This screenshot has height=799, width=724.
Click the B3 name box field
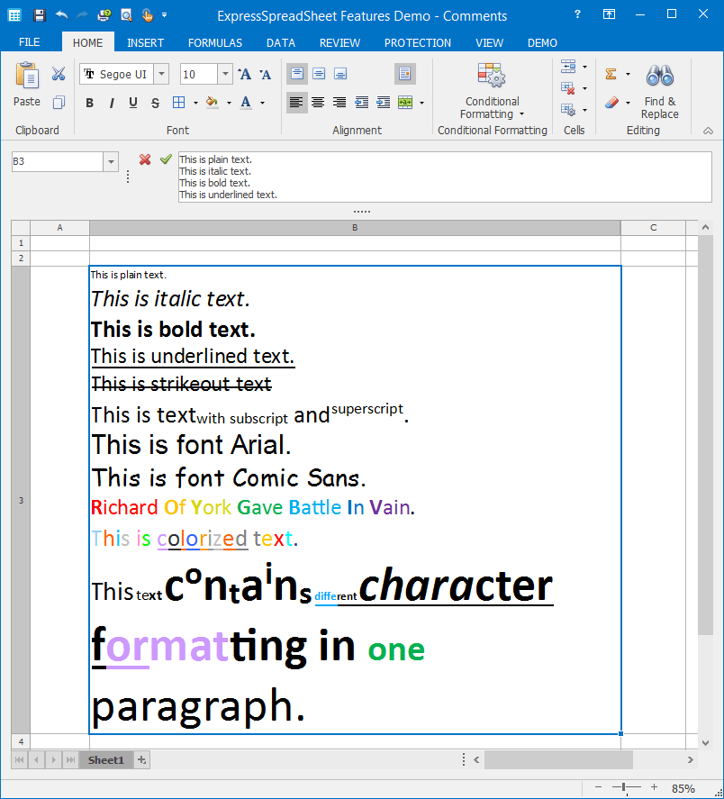point(58,161)
